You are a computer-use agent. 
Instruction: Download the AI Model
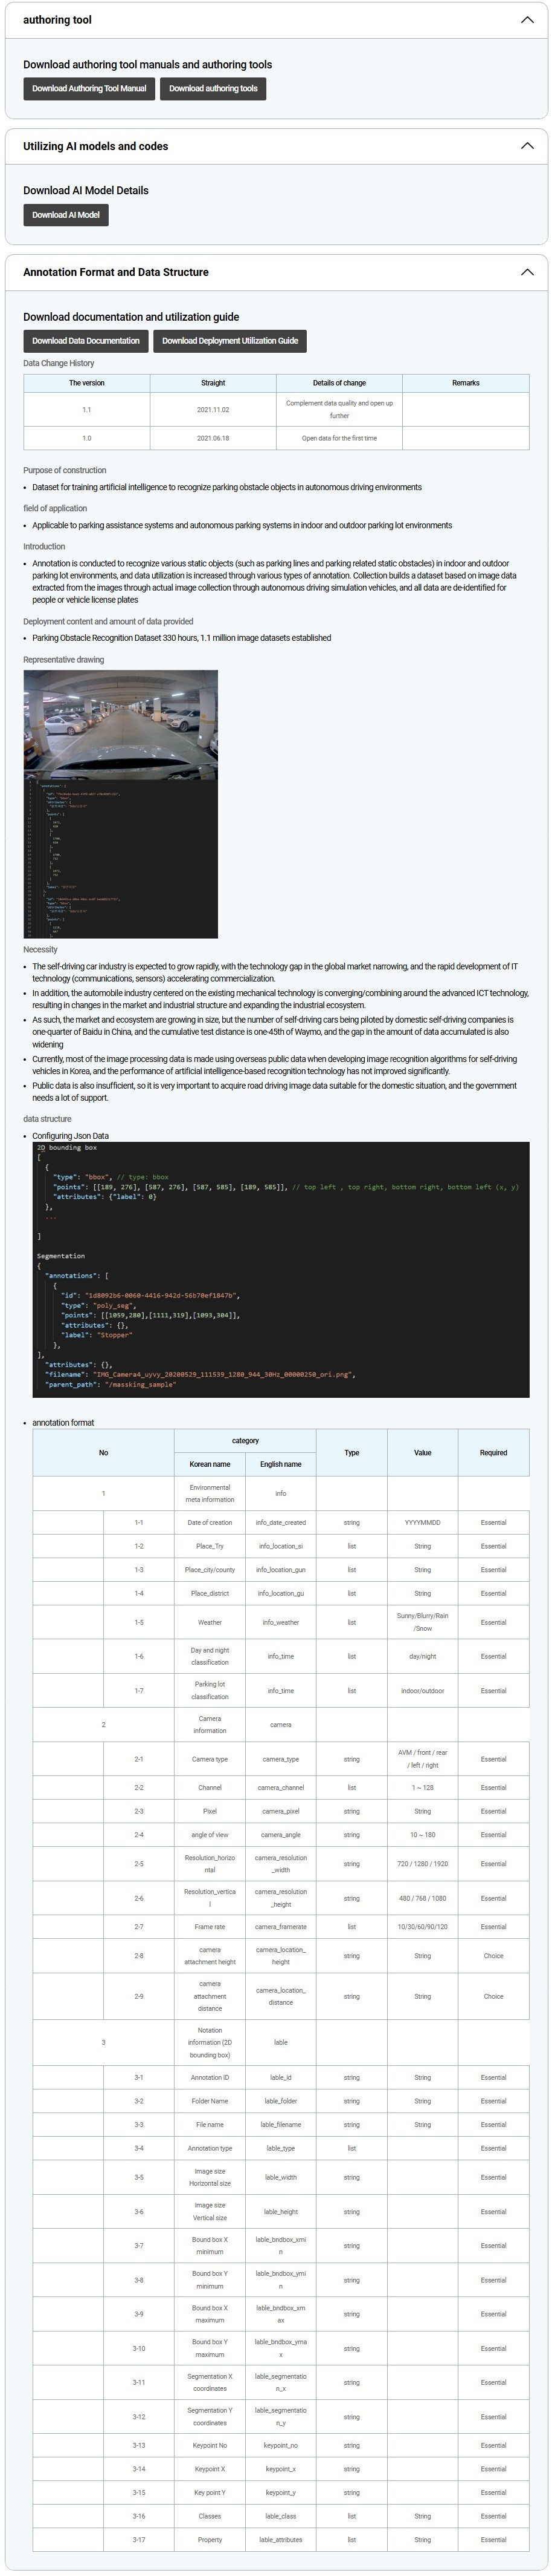(x=66, y=215)
